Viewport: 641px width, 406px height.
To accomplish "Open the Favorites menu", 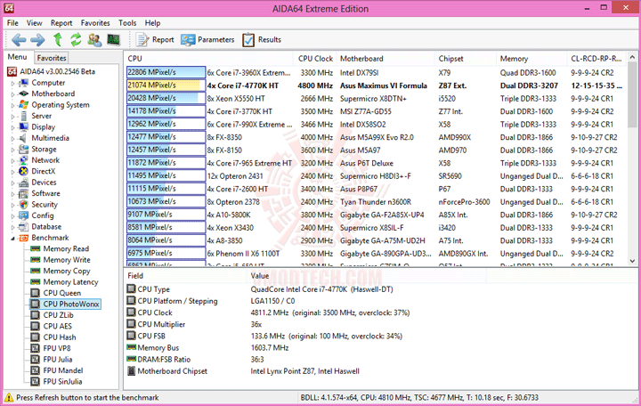I will 95,23.
